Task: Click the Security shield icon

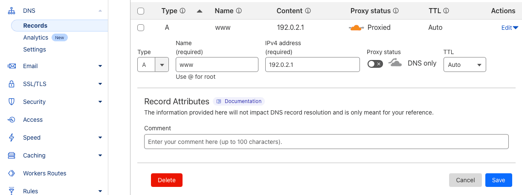Action: click(12, 102)
